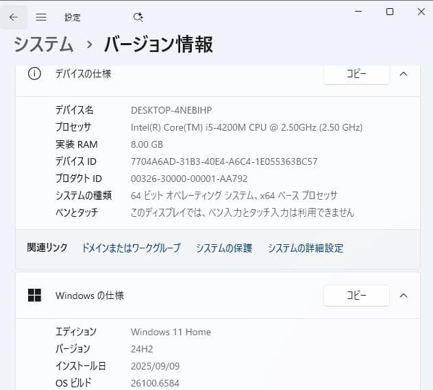Click the OS ビルド label
The image size is (433, 390).
73,383
